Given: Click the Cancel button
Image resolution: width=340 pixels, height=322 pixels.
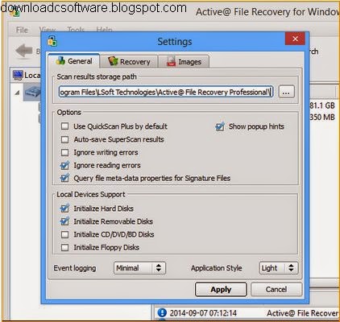Looking at the screenshot, I should point(276,289).
